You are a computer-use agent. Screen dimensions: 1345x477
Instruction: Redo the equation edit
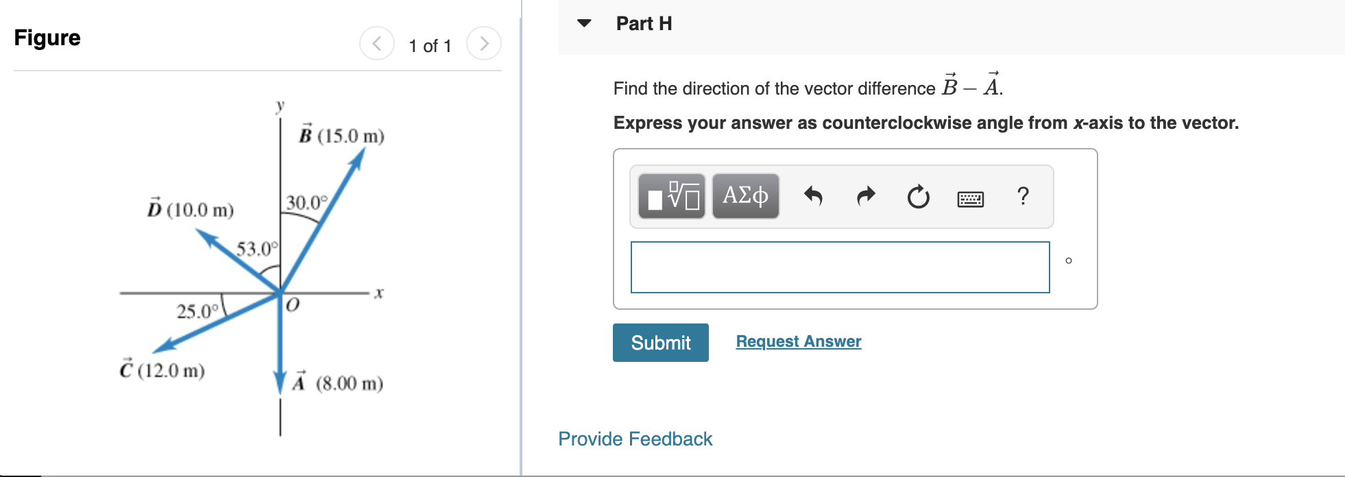864,195
